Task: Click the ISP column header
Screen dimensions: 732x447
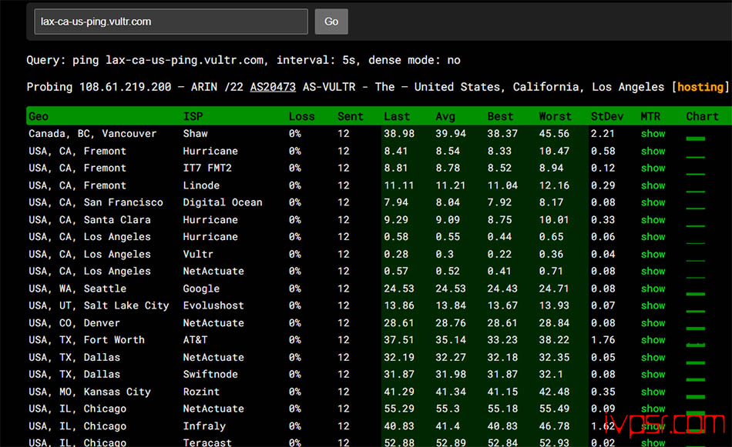Action: click(193, 116)
